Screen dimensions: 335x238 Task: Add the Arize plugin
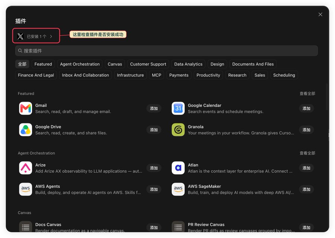point(154,168)
